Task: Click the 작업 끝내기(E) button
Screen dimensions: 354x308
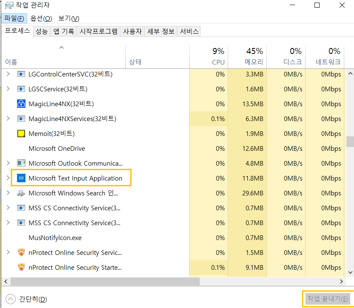Action: coord(328,299)
